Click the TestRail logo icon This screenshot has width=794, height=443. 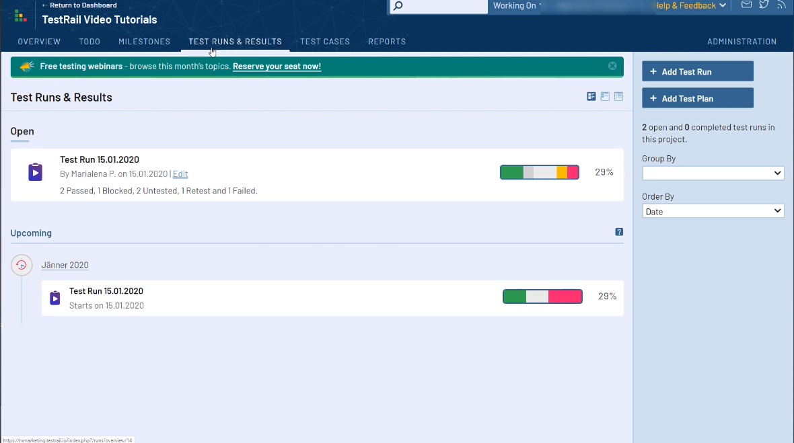tap(21, 15)
